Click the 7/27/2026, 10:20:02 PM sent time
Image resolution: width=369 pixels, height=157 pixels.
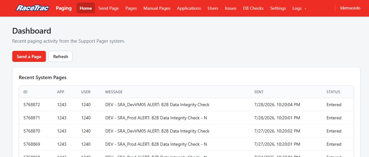click(277, 131)
